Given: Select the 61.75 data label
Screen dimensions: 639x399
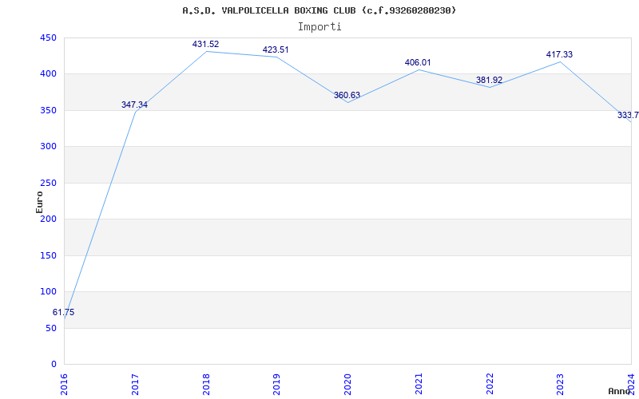Looking at the screenshot, I should [64, 312].
